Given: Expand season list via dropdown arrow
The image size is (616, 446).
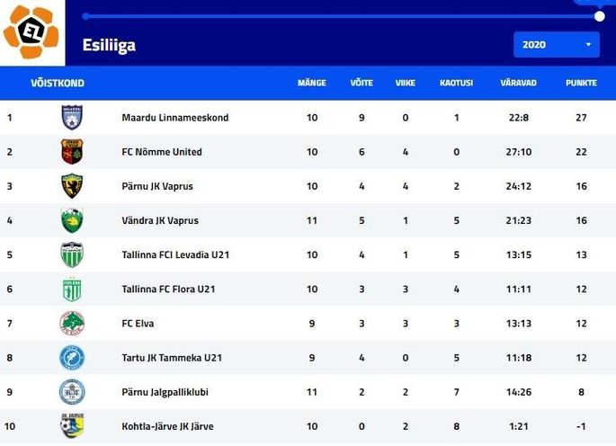Looking at the screenshot, I should click(588, 45).
